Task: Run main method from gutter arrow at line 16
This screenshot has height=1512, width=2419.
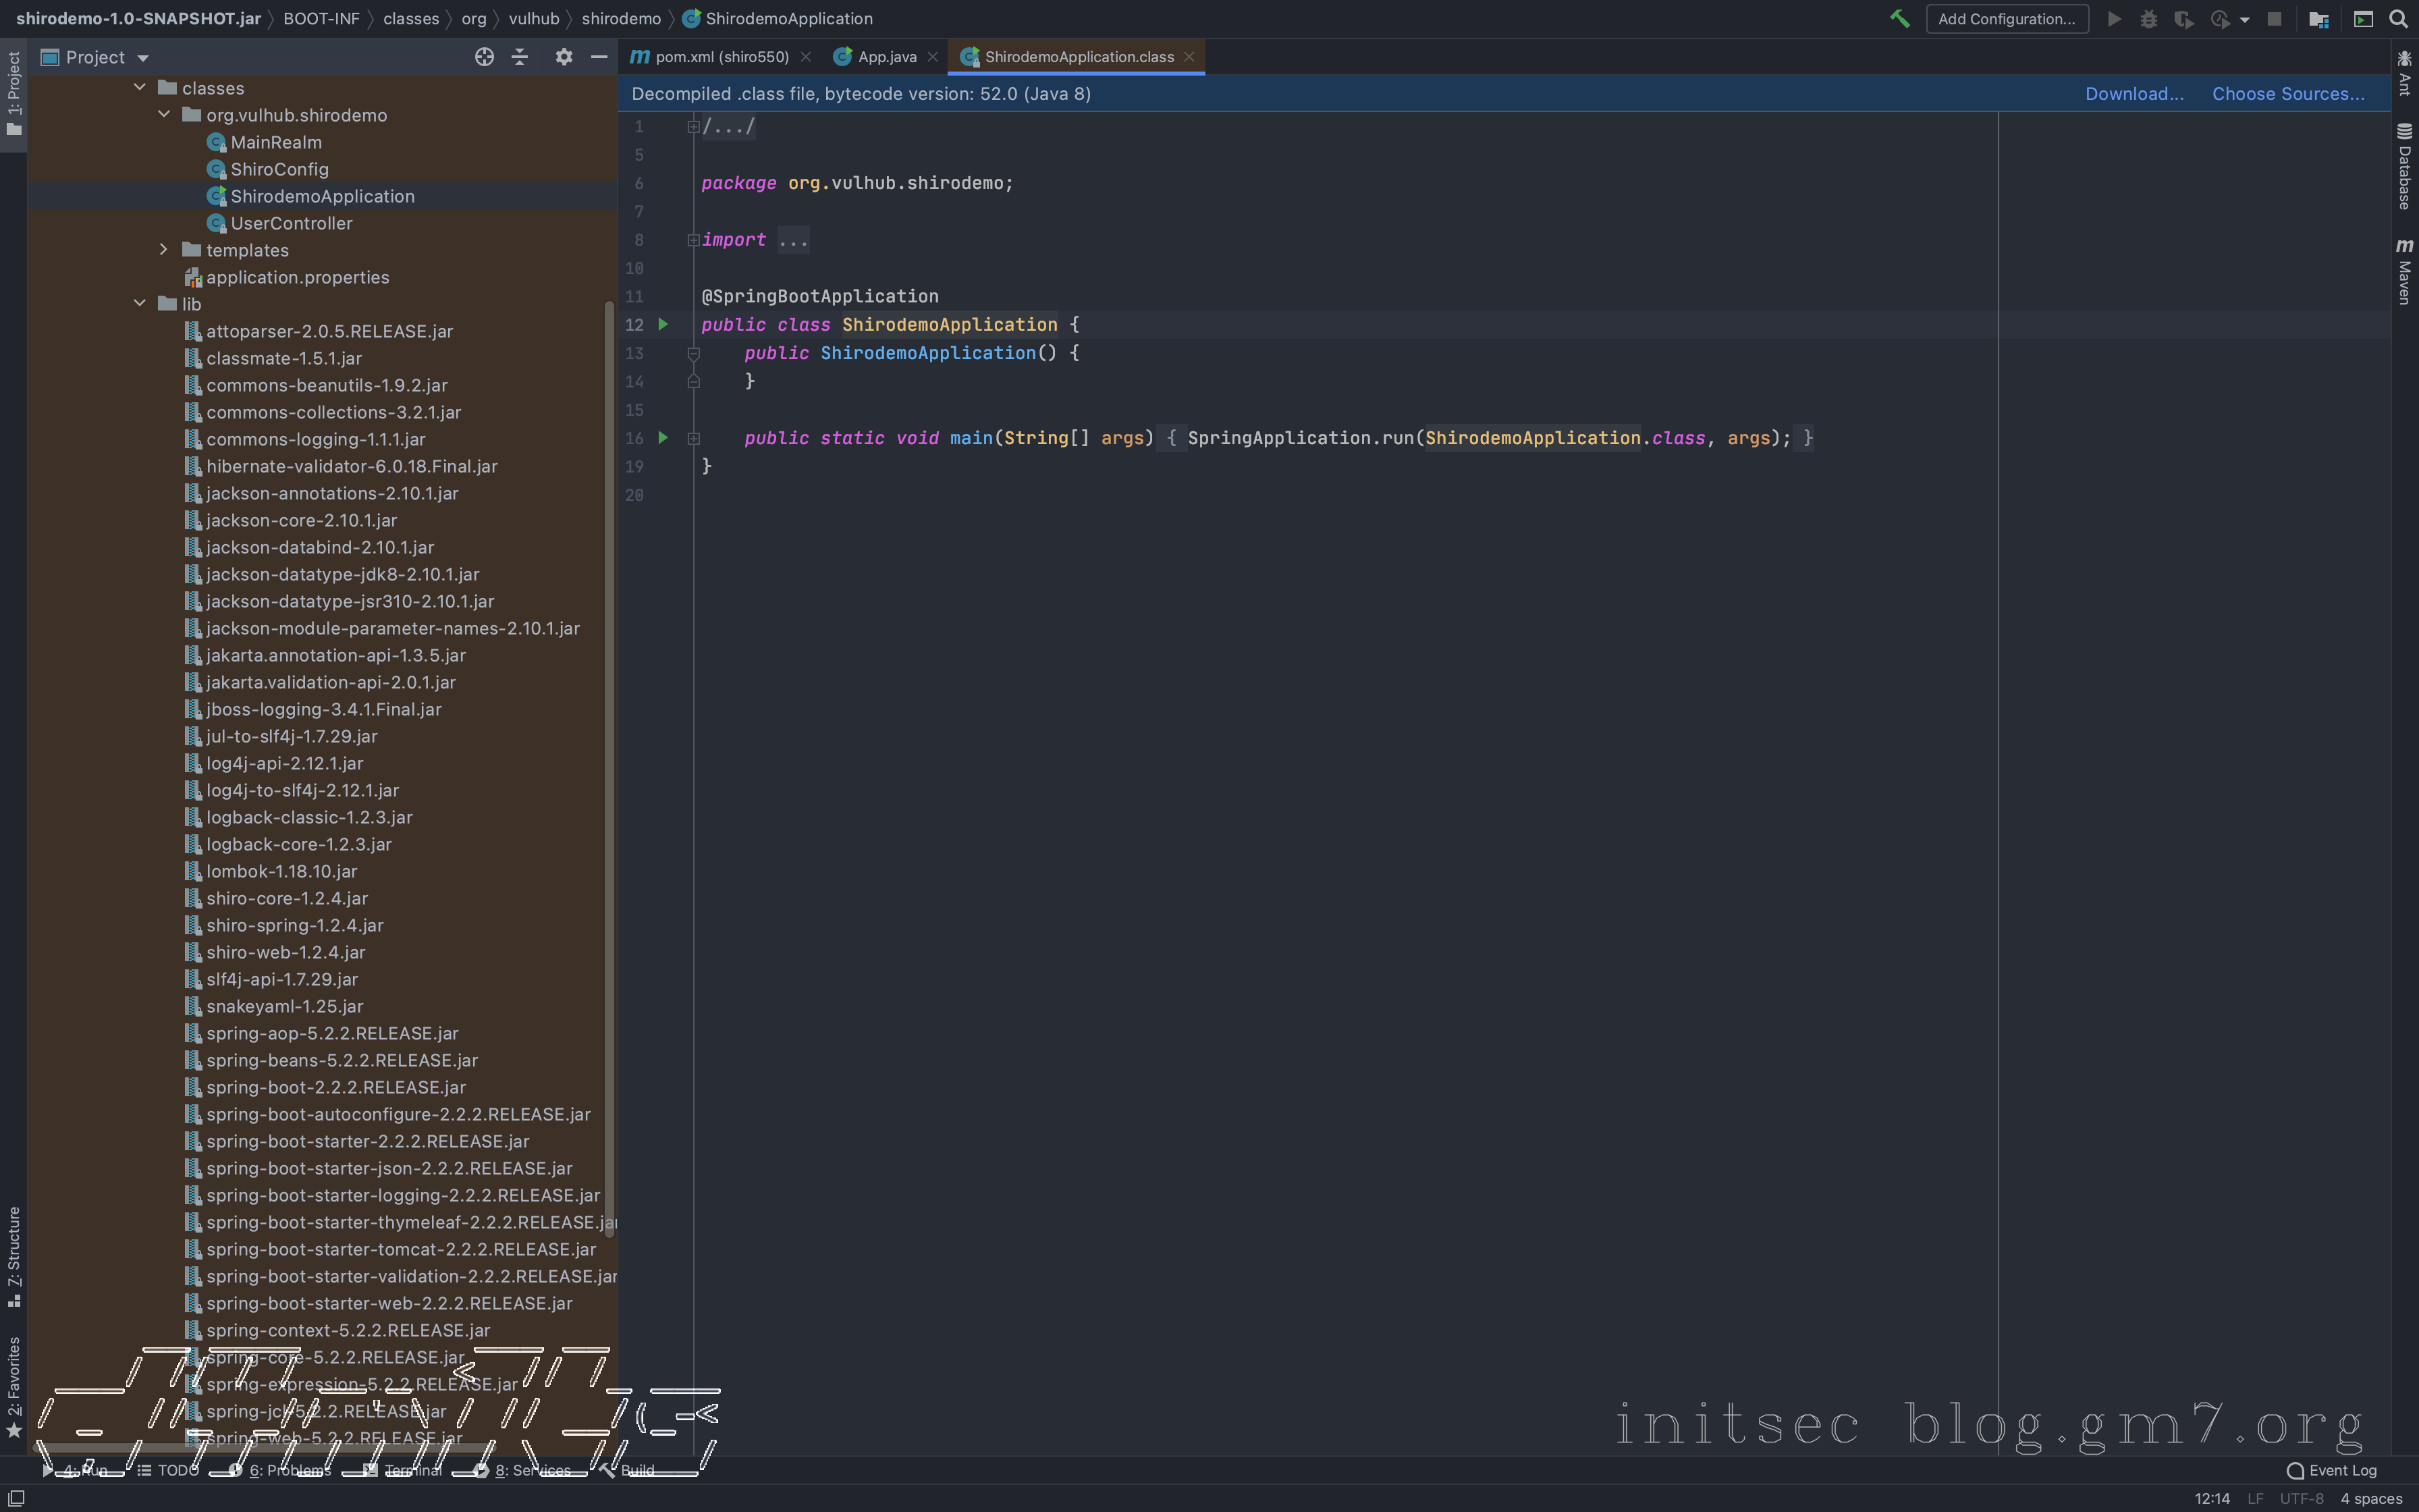Action: (663, 438)
